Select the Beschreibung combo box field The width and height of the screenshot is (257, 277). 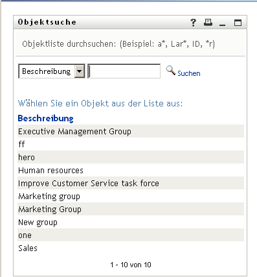[52, 71]
